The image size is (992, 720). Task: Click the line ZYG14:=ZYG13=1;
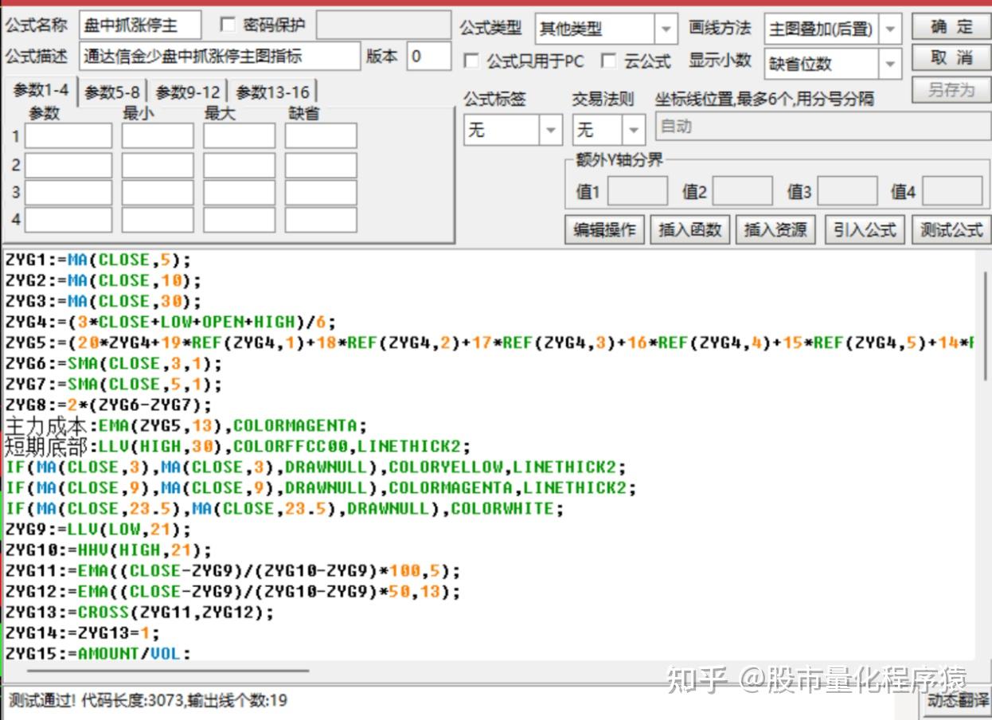[x=83, y=632]
